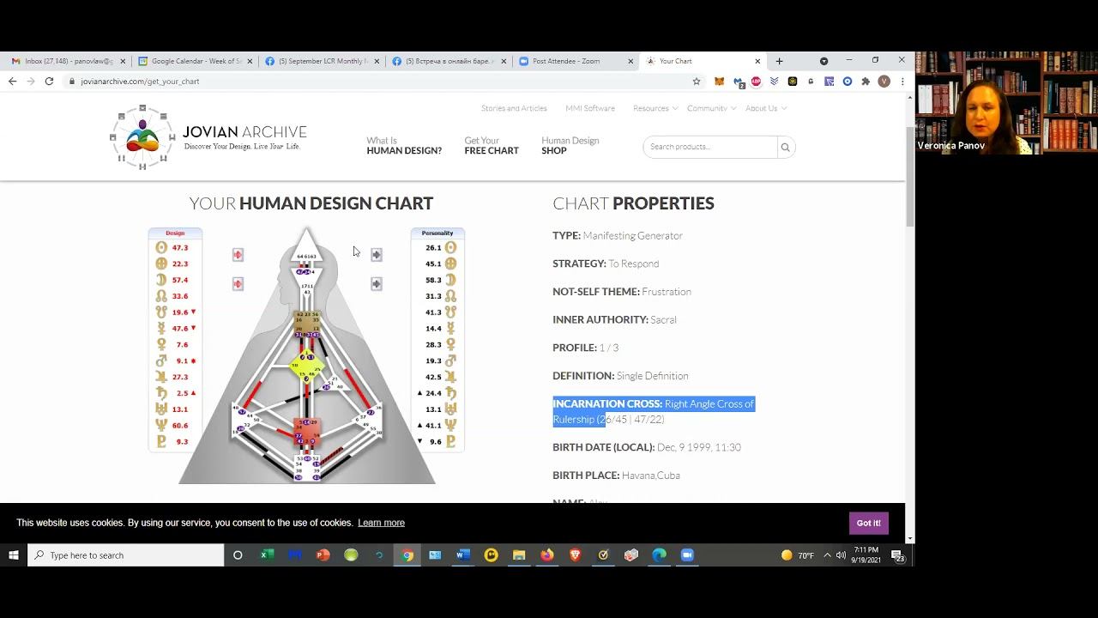Open the Chrome tab search dropdown arrow
Viewport: 1098px width, 618px height.
tap(823, 61)
